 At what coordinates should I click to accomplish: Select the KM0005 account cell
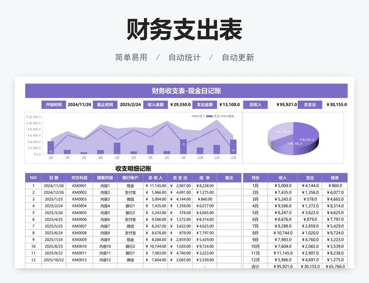click(x=79, y=213)
